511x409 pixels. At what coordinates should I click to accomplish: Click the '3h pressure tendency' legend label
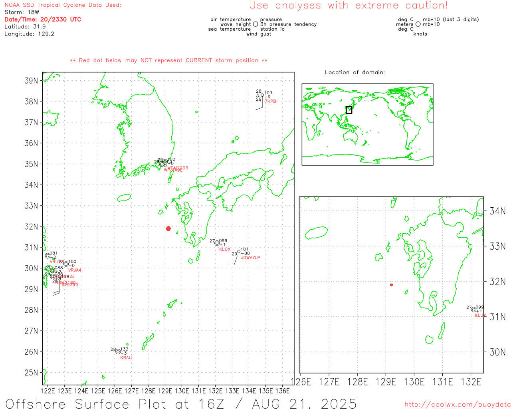[x=288, y=24]
